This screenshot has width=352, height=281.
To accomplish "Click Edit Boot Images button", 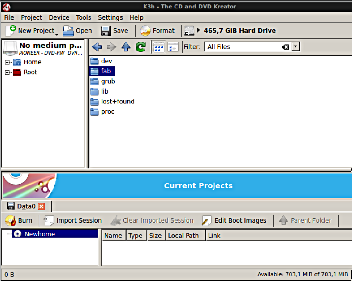I will 234,220.
